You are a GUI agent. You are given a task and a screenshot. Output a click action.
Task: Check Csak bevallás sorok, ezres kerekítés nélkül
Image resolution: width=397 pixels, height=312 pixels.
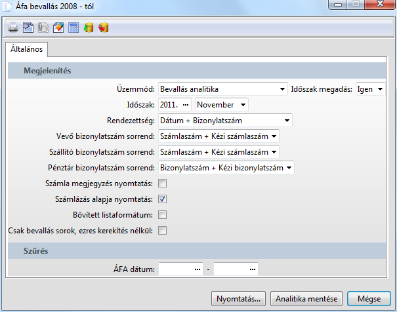162,230
